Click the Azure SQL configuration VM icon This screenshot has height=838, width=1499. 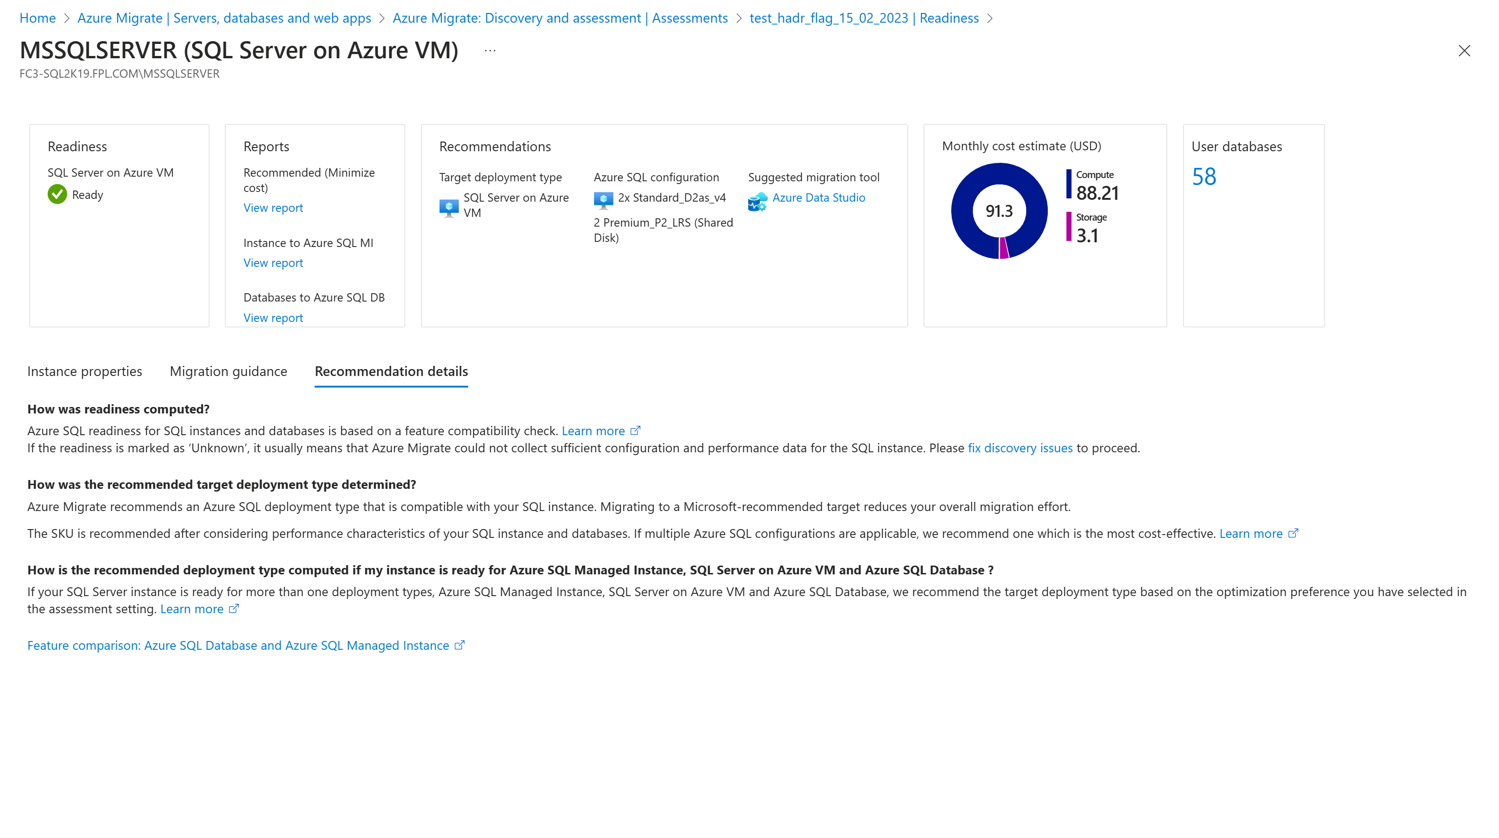coord(603,200)
